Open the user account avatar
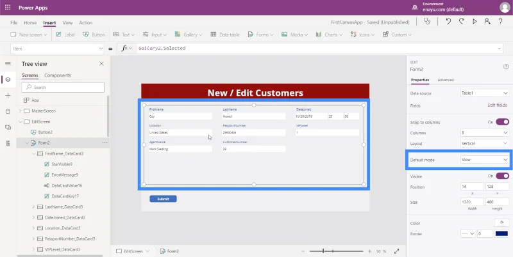 click(505, 8)
